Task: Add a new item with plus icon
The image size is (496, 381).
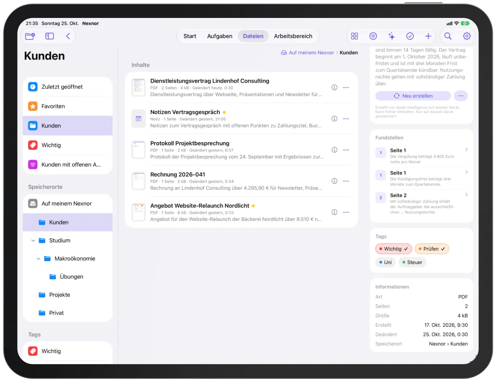Action: point(428,36)
